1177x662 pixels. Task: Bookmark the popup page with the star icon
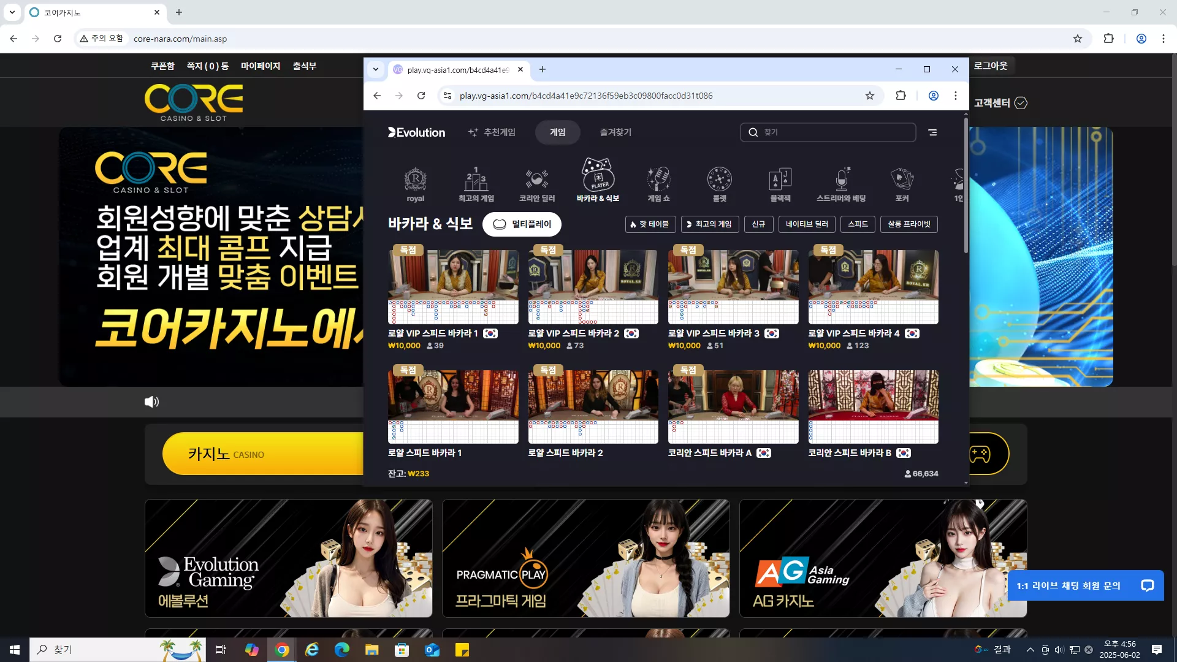pos(869,96)
